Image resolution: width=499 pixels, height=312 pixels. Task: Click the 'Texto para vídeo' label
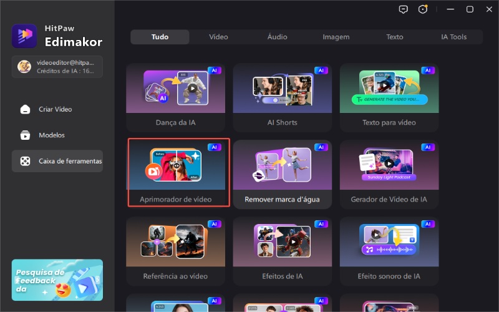(x=389, y=122)
